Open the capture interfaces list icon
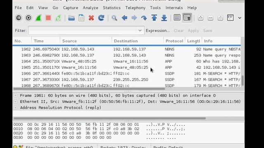This screenshot has width=264, height=148. click(x=19, y=18)
